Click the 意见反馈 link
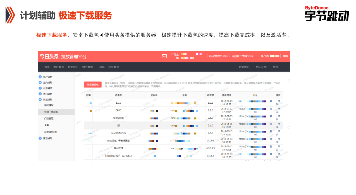 261,67
